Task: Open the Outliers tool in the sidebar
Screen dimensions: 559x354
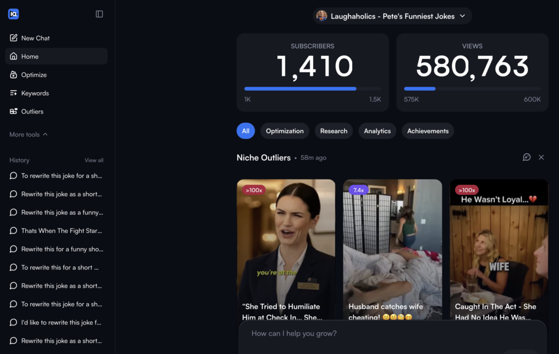Action: (35, 111)
